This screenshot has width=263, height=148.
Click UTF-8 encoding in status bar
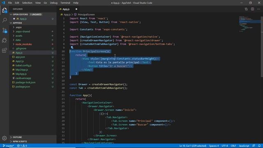(225, 146)
